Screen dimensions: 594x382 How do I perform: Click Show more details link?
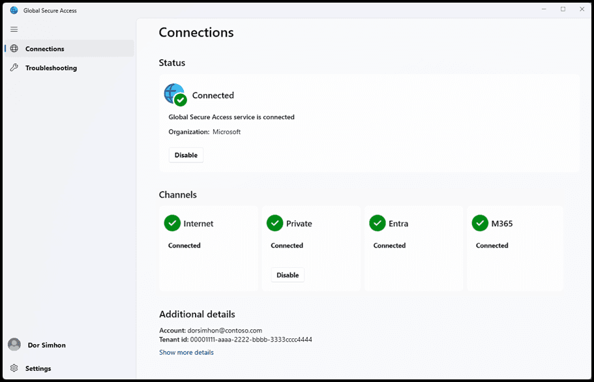[186, 352]
